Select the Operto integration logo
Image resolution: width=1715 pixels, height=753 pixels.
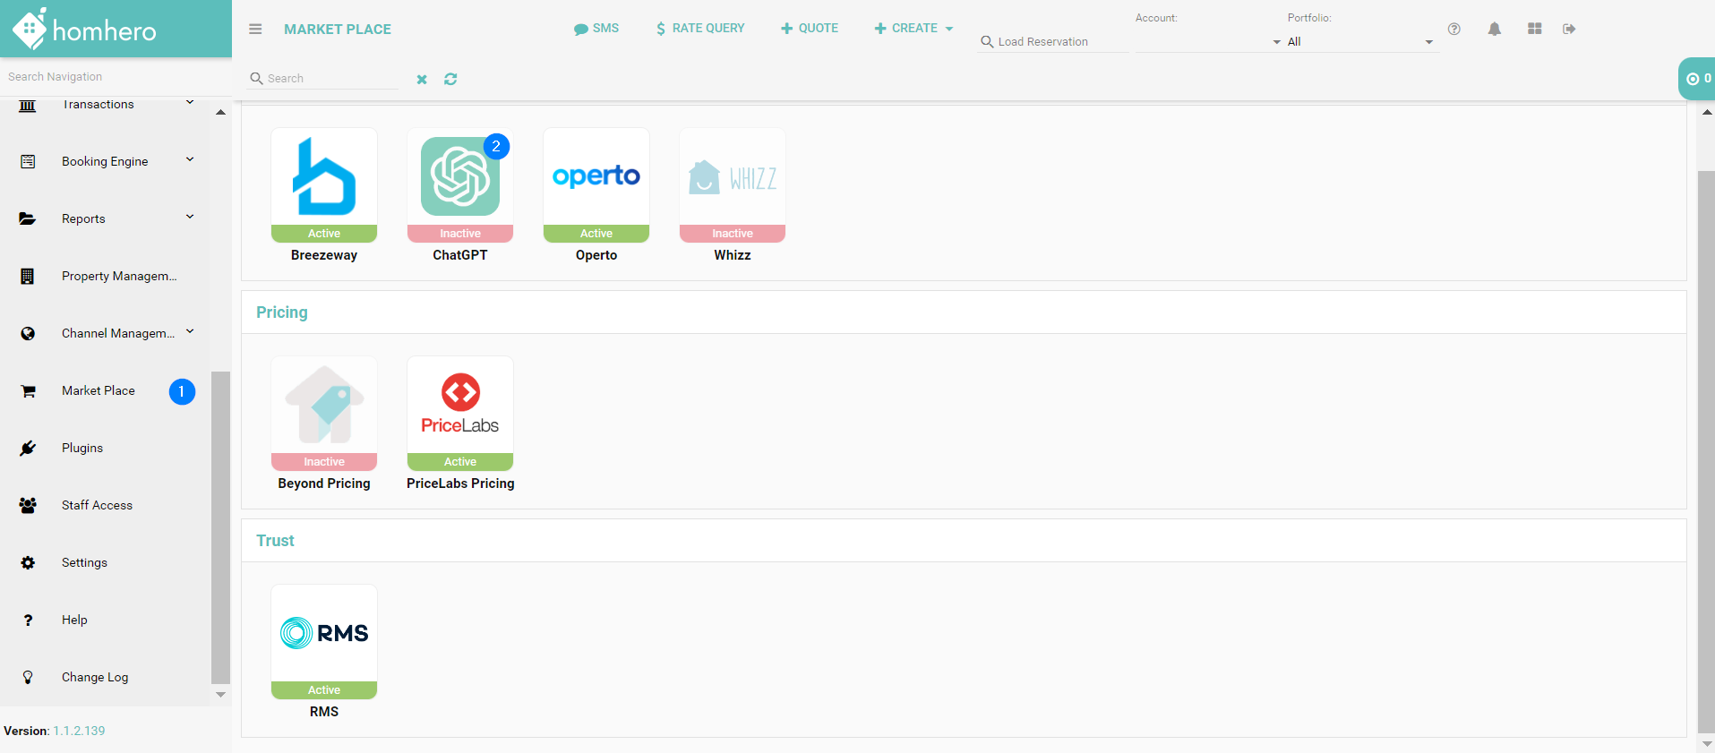coord(596,177)
